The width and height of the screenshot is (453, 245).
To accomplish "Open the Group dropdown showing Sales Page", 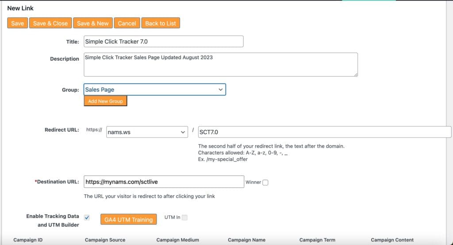I will pyautogui.click(x=150, y=90).
